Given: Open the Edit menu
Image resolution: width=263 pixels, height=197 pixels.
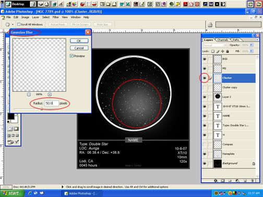Looking at the screenshot, I should pyautogui.click(x=16, y=17).
